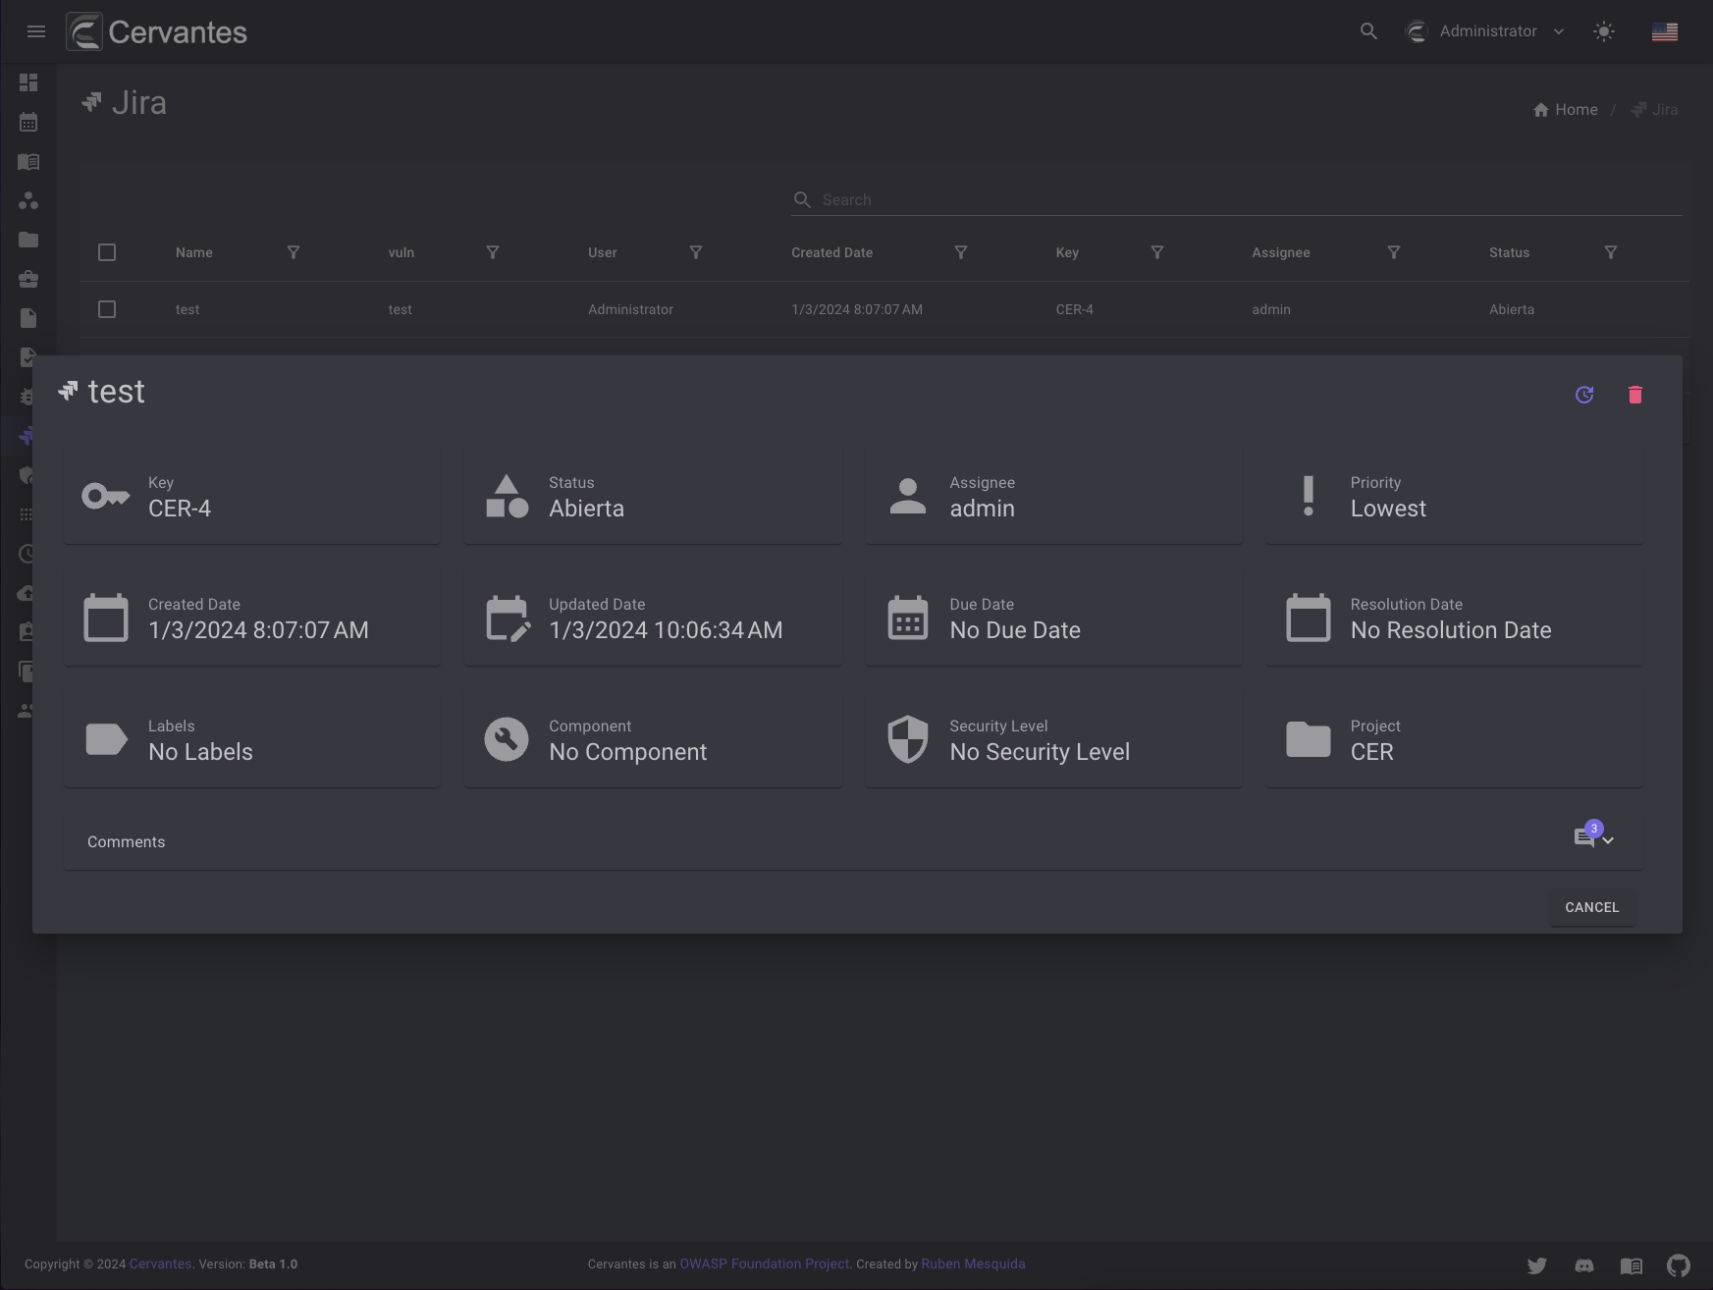Click the Lowest priority value
Image resolution: width=1713 pixels, height=1290 pixels.
tap(1388, 509)
